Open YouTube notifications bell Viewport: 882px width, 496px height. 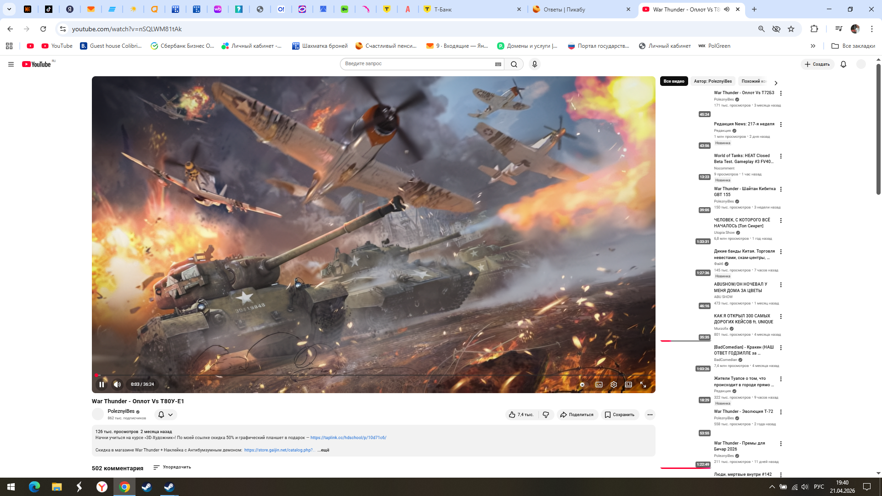pos(843,64)
